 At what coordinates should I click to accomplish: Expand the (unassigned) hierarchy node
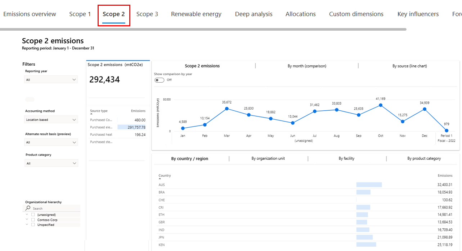[x=27, y=215]
